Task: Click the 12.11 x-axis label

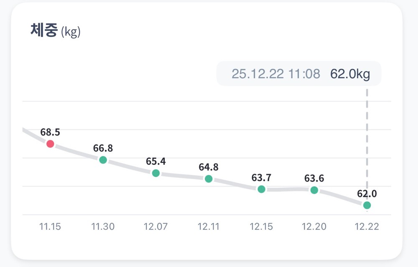Action: [x=209, y=227]
